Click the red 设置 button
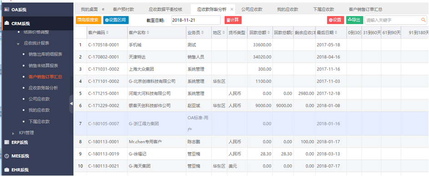 pos(335,20)
